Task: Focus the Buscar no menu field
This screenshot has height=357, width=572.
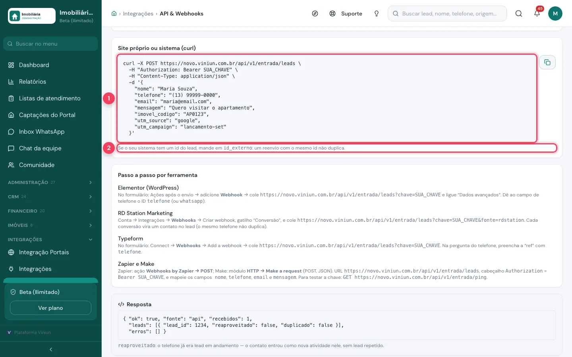Action: pyautogui.click(x=50, y=44)
